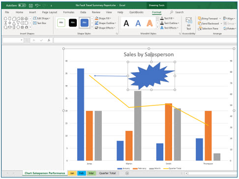The image size is (239, 179).
Task: Add a new sheet with plus icon
Action: [127, 173]
